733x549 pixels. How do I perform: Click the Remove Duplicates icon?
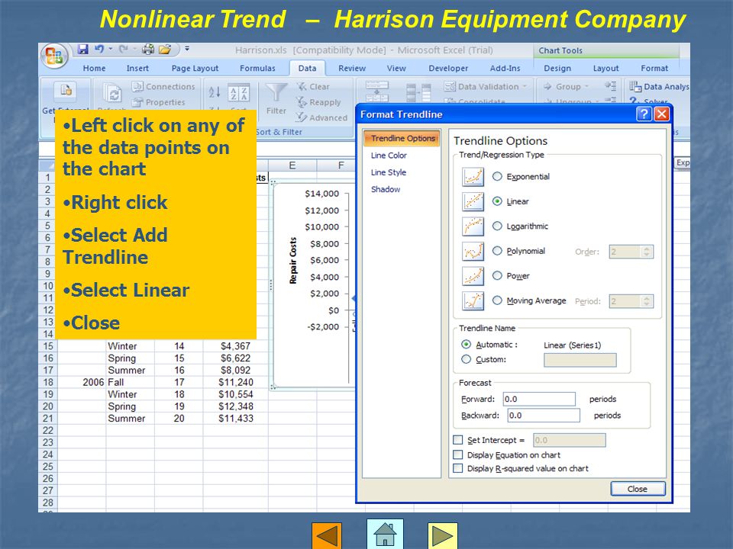tap(419, 92)
